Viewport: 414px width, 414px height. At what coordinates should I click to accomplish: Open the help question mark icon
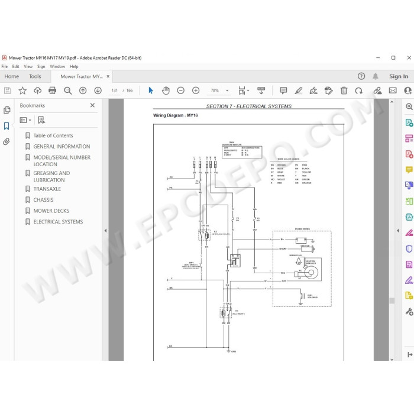(x=361, y=76)
